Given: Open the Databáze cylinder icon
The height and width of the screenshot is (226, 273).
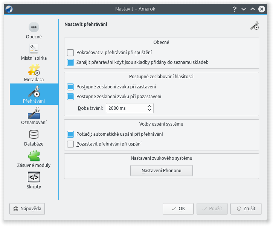Looking at the screenshot, I should click(34, 134).
